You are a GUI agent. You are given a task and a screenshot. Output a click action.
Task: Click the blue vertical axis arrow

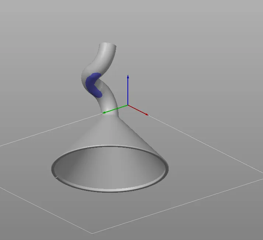(128, 90)
